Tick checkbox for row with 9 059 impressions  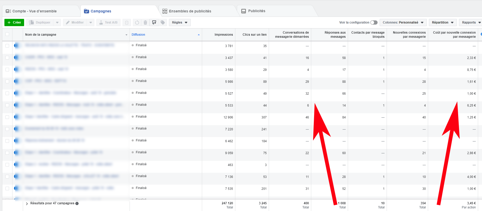pos(7,153)
